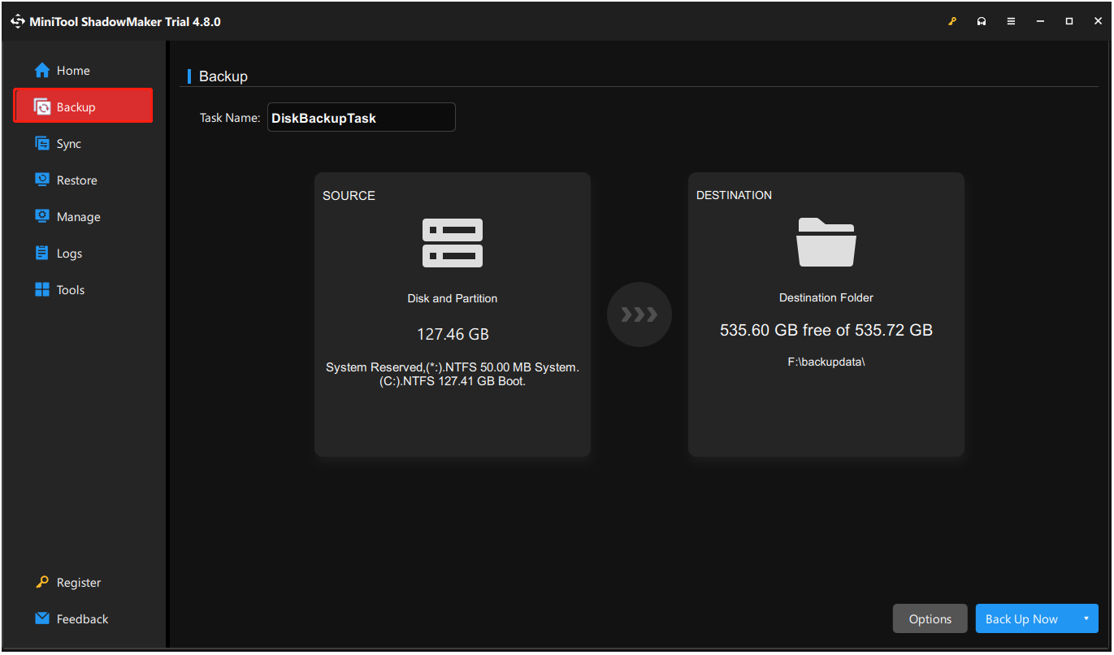Click the license key icon in titlebar
This screenshot has width=1114, height=655.
point(951,21)
